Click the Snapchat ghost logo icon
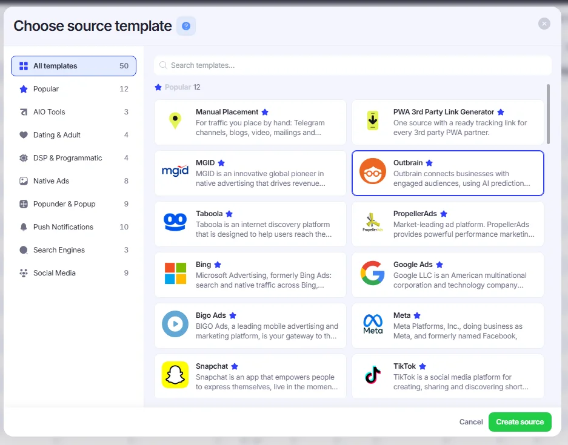This screenshot has width=568, height=445. [175, 375]
